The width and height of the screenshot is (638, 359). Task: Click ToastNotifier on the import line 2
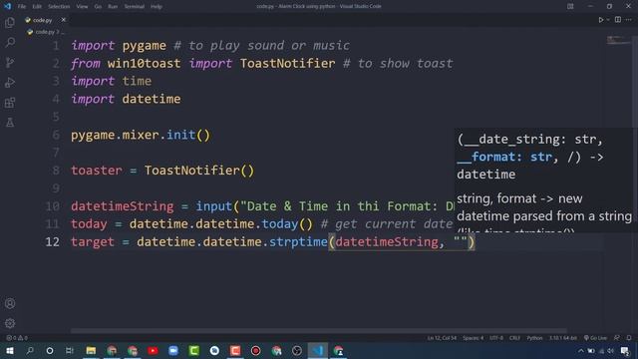click(x=287, y=64)
